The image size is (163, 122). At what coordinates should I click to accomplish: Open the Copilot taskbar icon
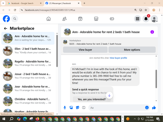click(x=19, y=119)
